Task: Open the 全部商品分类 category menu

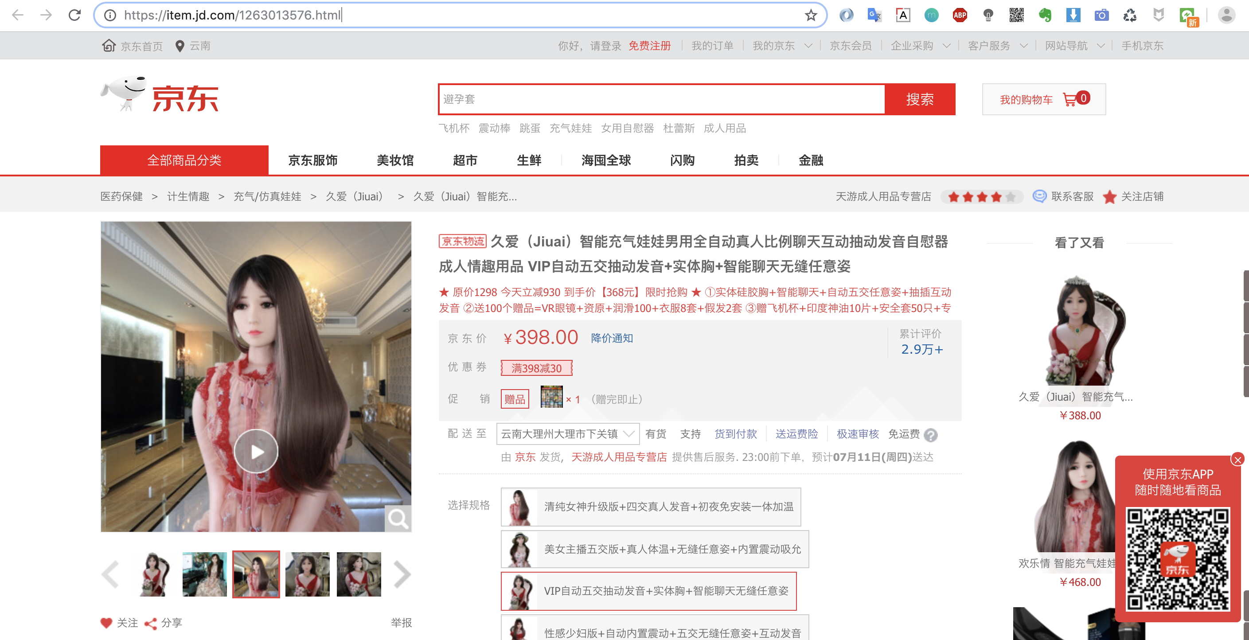Action: pyautogui.click(x=184, y=160)
